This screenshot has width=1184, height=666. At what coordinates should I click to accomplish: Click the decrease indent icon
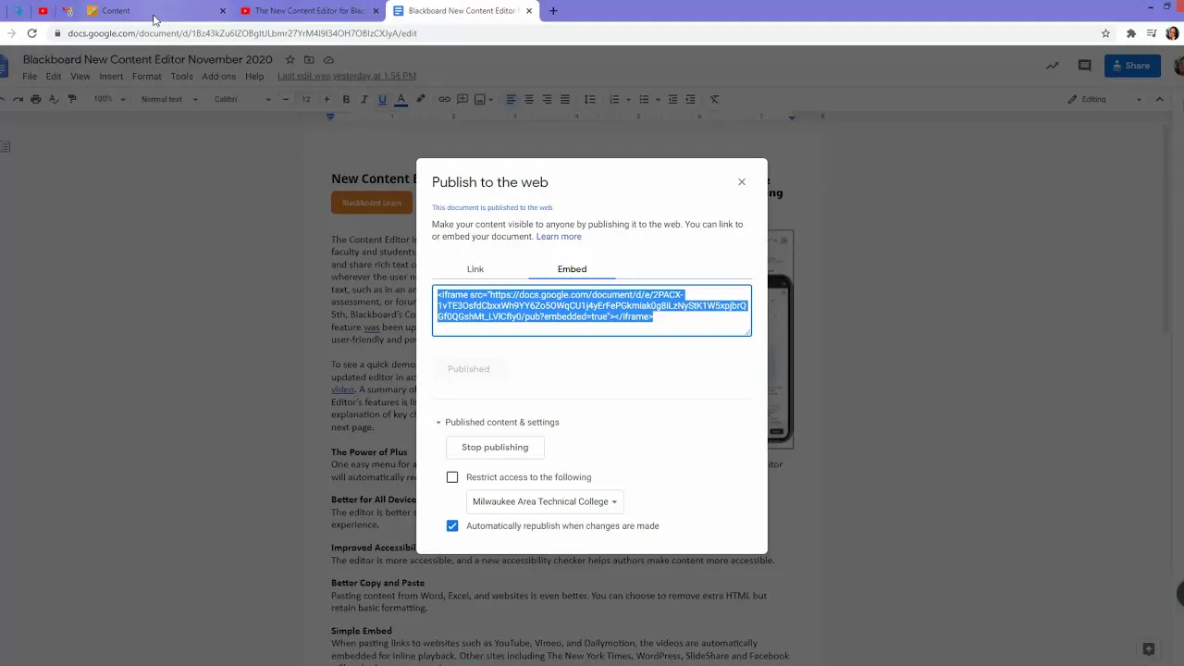click(672, 99)
